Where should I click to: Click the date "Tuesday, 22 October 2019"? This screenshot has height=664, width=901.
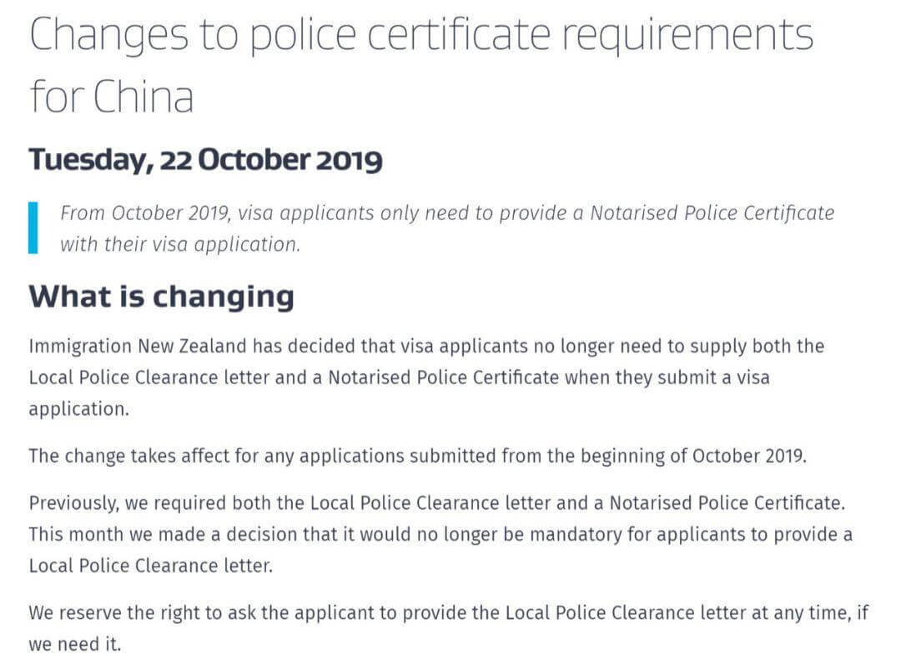[x=205, y=158]
